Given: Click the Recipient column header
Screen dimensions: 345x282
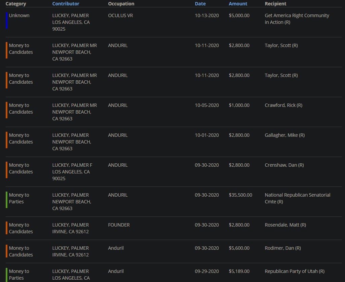Looking at the screenshot, I should (275, 4).
